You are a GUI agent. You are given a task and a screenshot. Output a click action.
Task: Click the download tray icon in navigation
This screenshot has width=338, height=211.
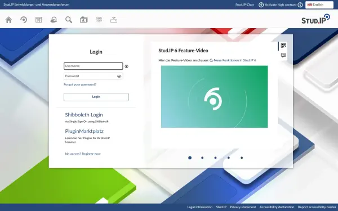[114, 20]
